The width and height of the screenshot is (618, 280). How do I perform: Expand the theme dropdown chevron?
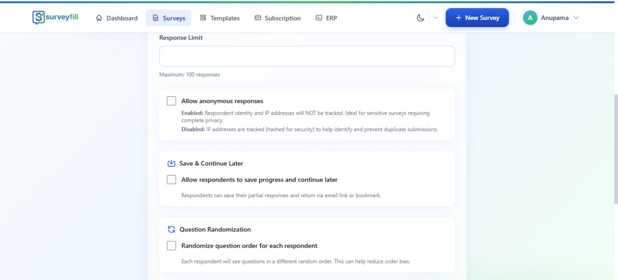435,18
